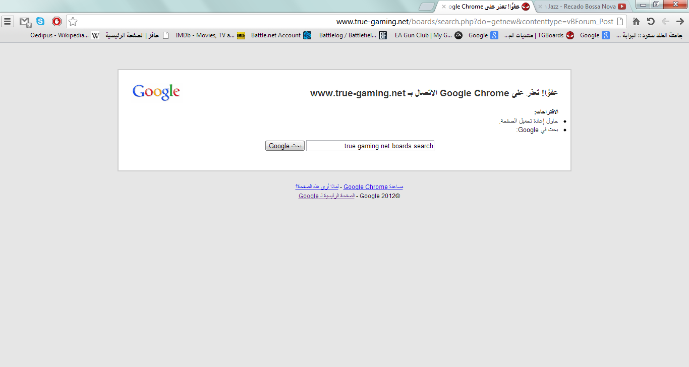Open a new tab

pos(427,7)
